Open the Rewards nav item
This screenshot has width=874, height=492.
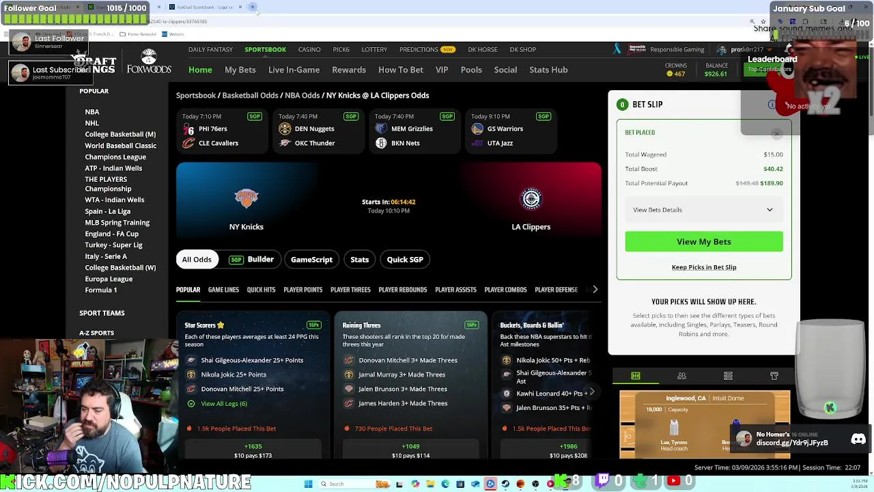click(x=349, y=70)
